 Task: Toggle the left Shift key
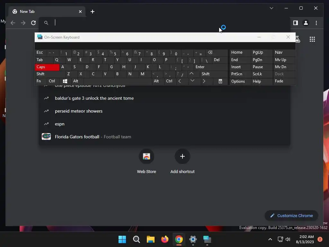[x=50, y=74]
